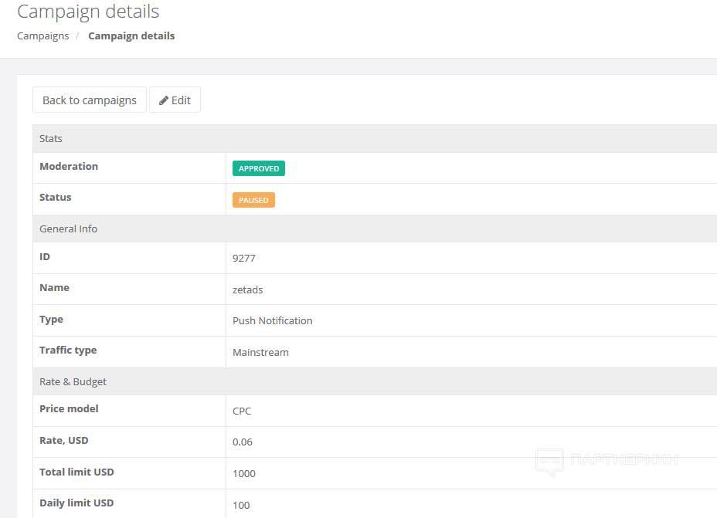The height and width of the screenshot is (518, 717).
Task: Click the Campaign details breadcrumb item
Action: 131,36
